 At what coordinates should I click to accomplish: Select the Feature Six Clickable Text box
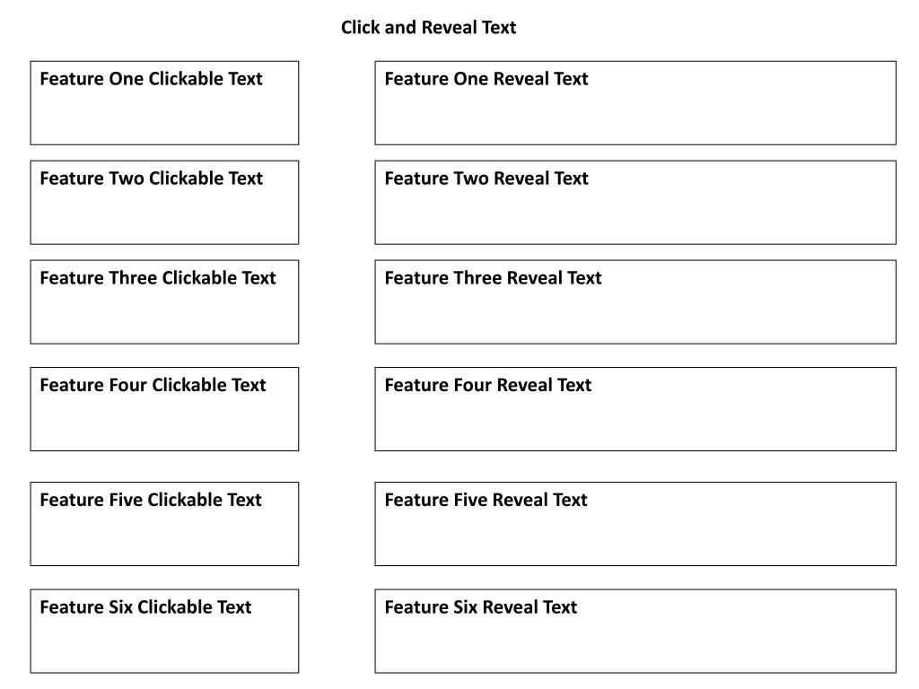165,632
